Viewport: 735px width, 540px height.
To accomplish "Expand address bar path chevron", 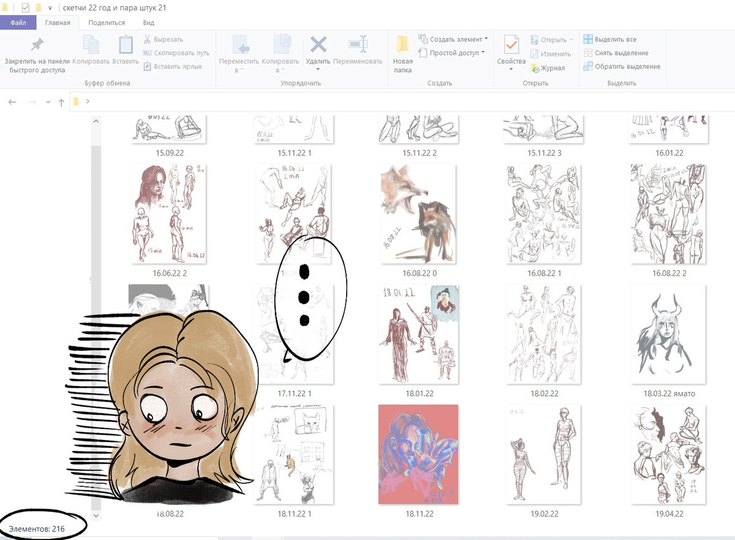I will click(88, 102).
